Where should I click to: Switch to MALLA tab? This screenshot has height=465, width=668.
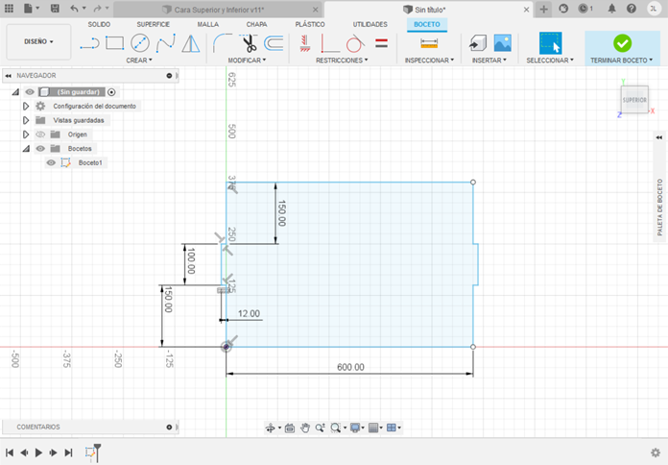tap(208, 24)
